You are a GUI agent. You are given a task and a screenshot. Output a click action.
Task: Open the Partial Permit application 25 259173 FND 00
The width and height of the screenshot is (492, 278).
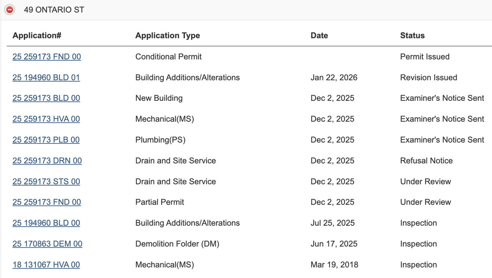[x=47, y=202]
